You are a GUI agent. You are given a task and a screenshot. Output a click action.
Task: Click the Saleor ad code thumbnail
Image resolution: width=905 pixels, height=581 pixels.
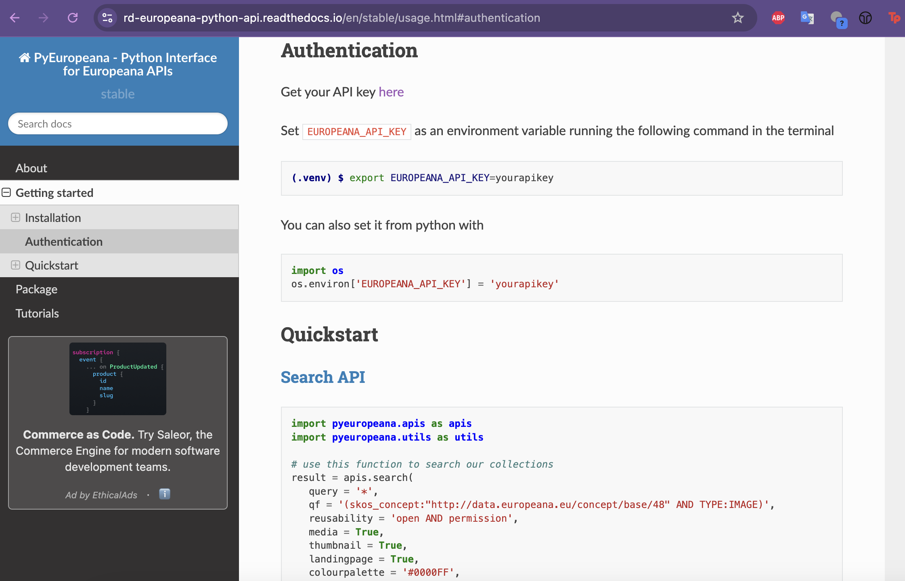[x=117, y=378]
